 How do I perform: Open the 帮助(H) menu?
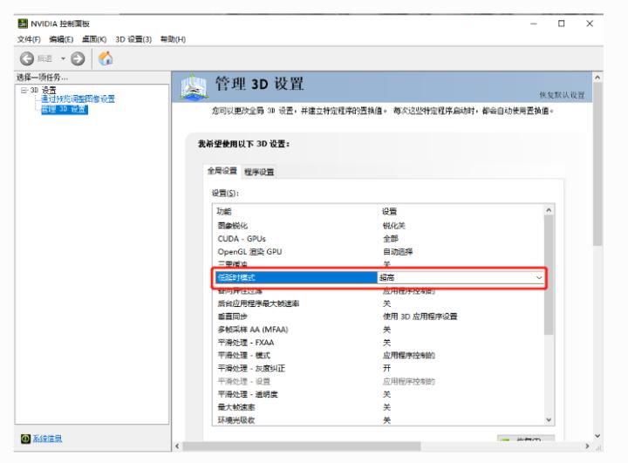173,39
